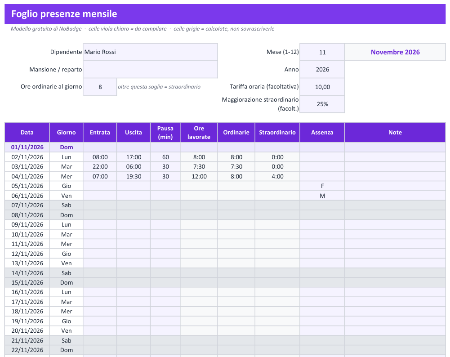Select the date cell 13/11/2026
The width and height of the screenshot is (450, 357).
pos(27,263)
